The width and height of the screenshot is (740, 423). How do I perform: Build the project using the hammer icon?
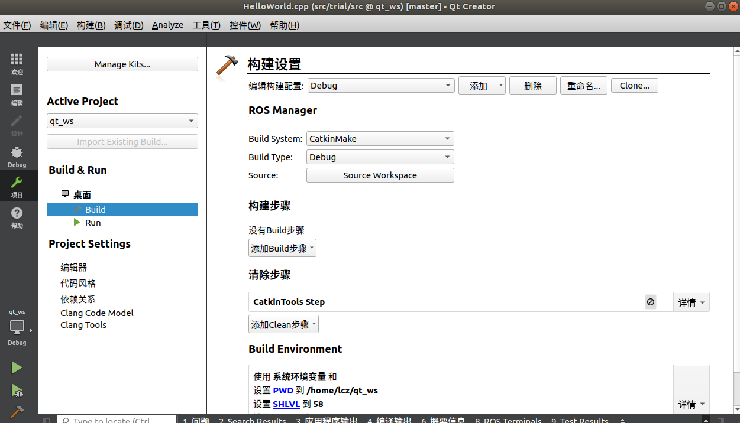click(x=17, y=412)
